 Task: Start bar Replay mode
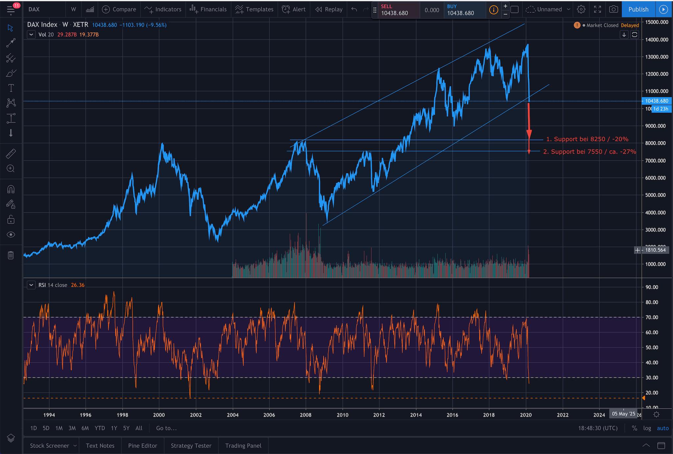tap(329, 9)
